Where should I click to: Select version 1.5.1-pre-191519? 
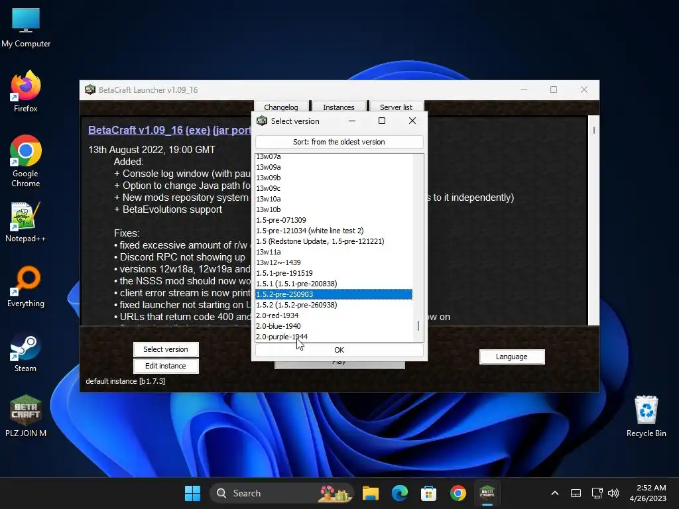coord(334,273)
